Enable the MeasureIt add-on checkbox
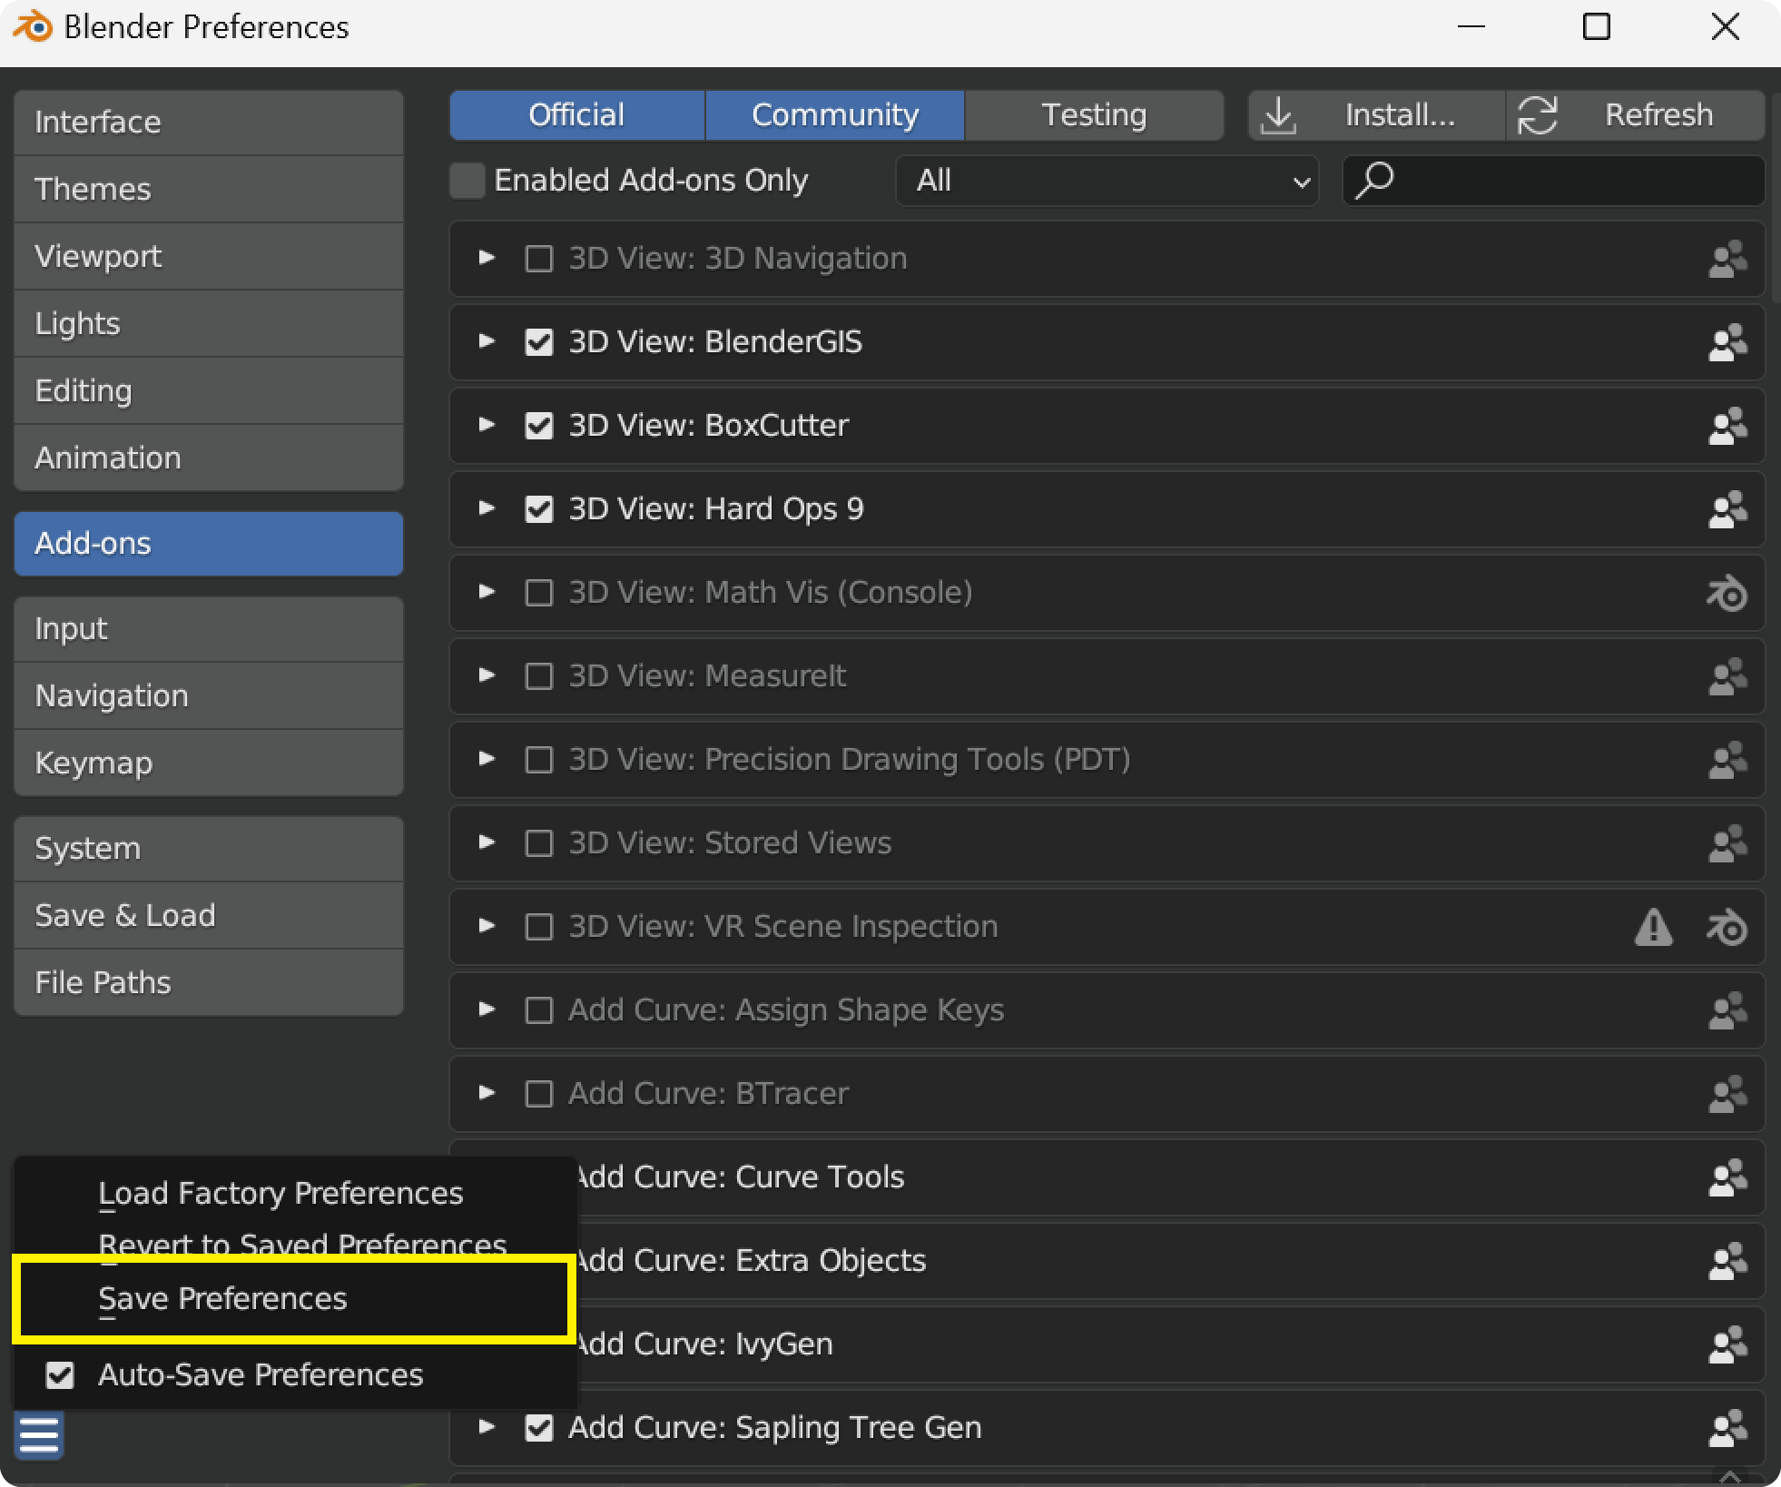Viewport: 1781px width, 1487px height. [539, 676]
